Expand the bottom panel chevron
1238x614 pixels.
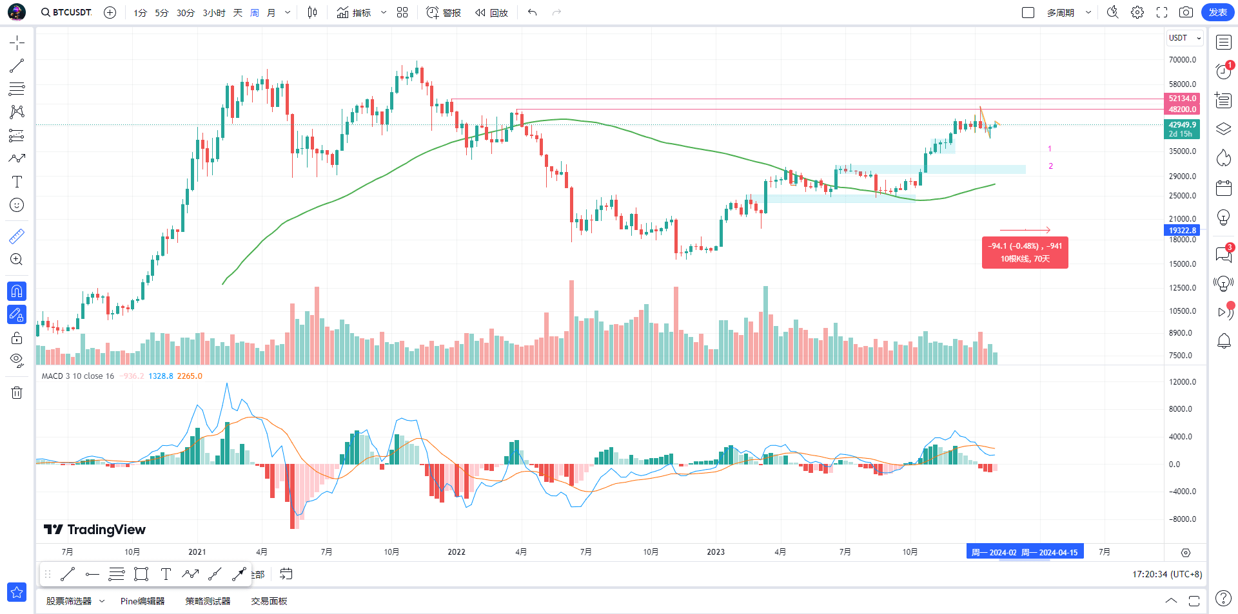tap(1171, 600)
